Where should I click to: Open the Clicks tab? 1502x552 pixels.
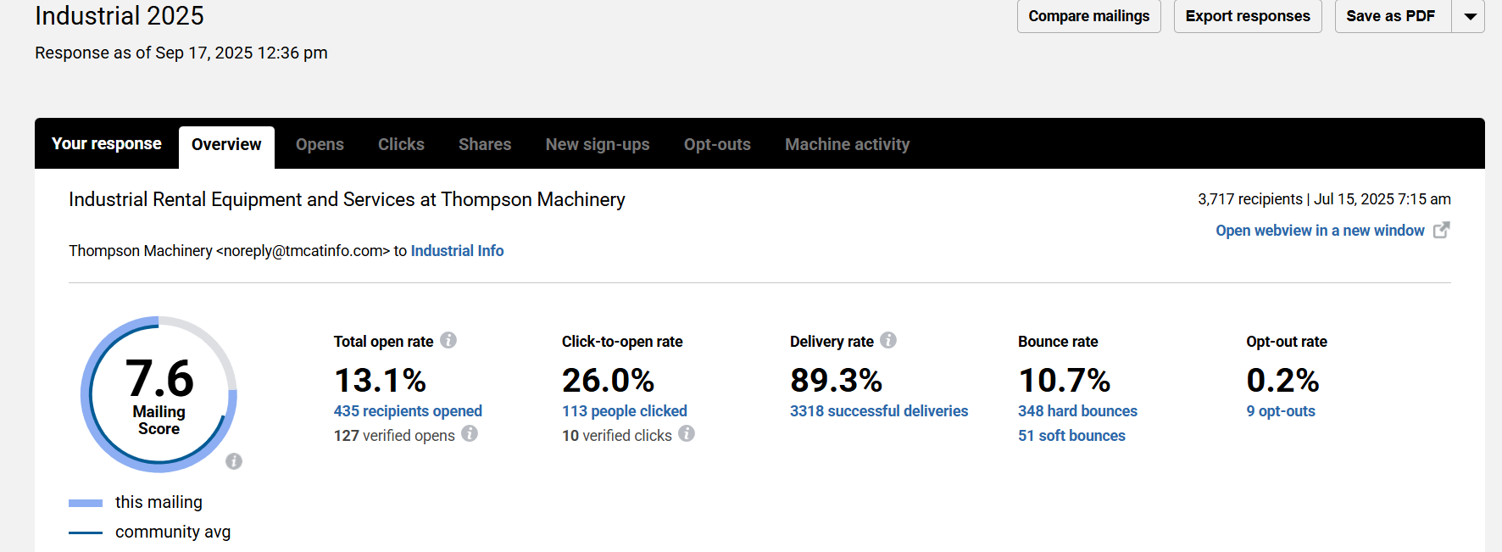pos(401,144)
